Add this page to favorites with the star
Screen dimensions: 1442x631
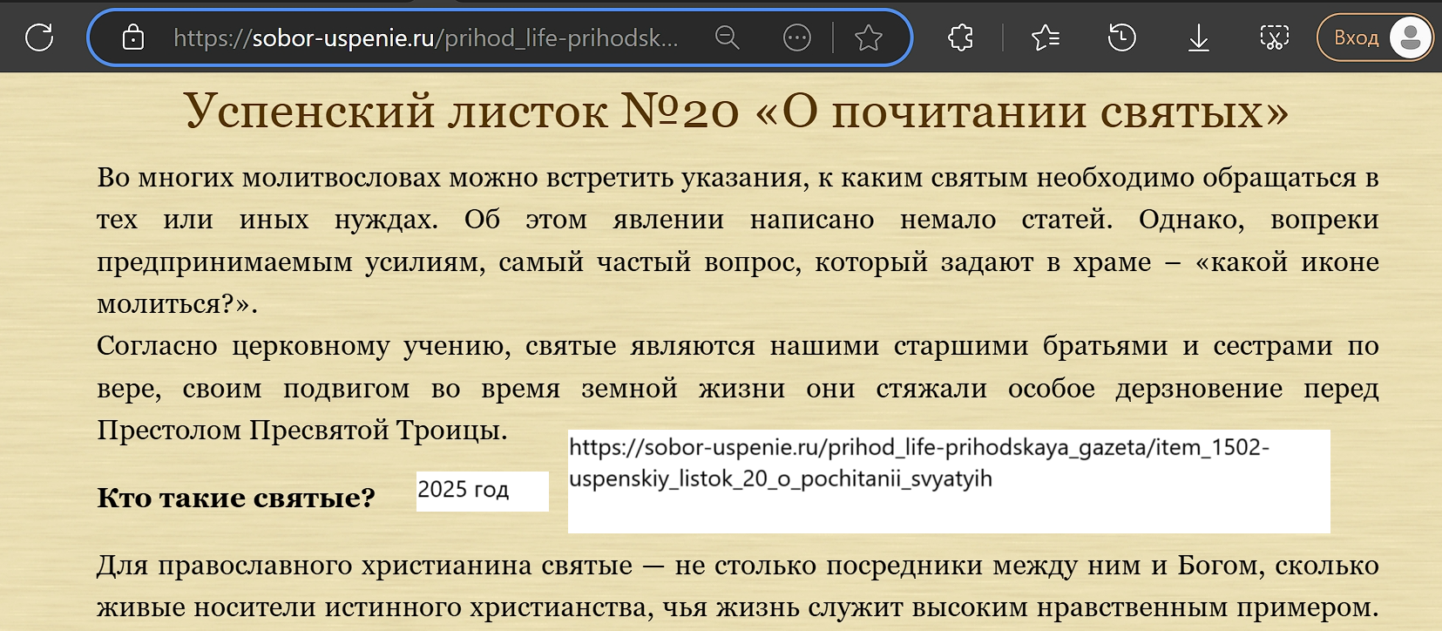[868, 37]
